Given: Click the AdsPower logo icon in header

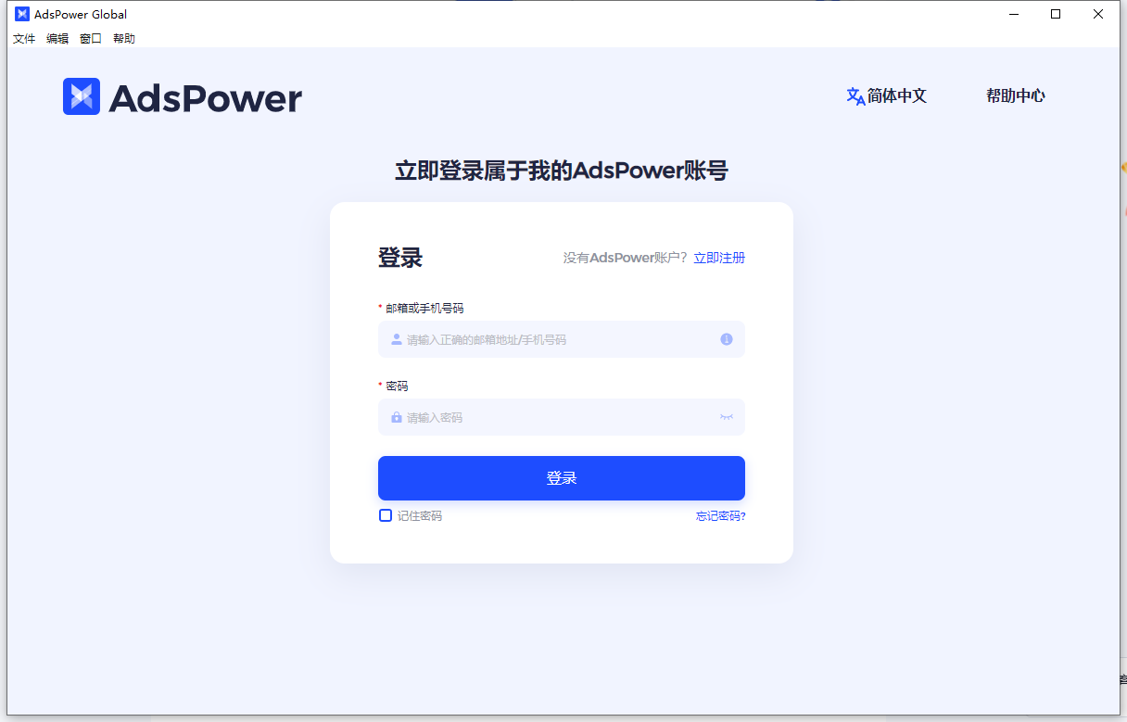Looking at the screenshot, I should (x=82, y=96).
